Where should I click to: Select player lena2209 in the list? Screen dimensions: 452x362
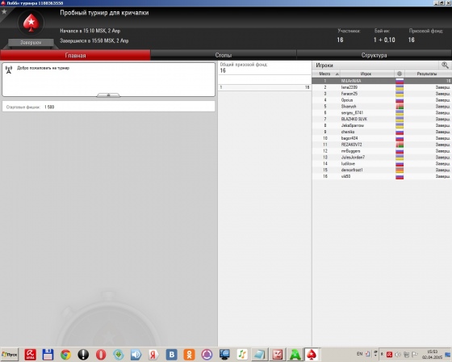[381, 87]
